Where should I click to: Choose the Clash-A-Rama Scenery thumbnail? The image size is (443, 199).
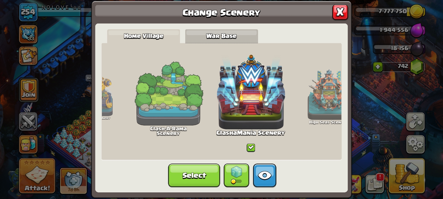pyautogui.click(x=168, y=98)
